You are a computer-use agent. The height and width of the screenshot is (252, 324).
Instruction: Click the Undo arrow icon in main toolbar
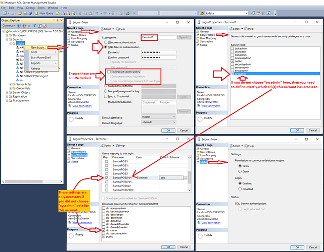coord(97,13)
